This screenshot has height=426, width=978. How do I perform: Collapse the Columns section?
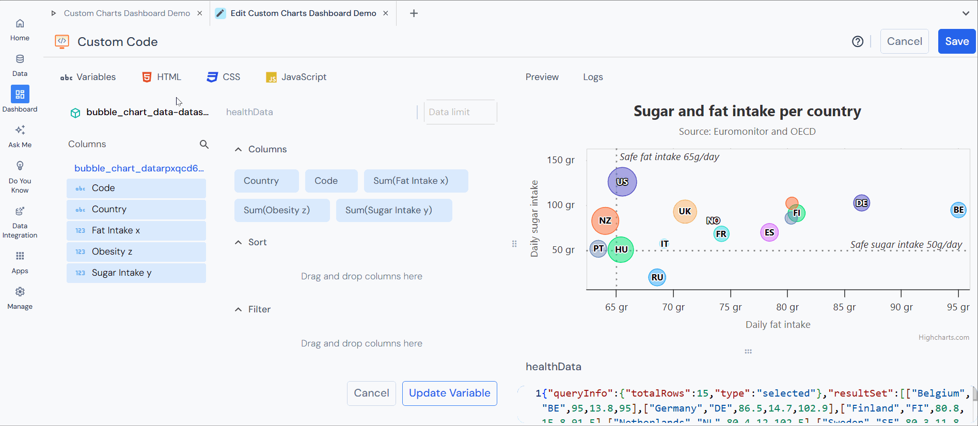tap(238, 149)
